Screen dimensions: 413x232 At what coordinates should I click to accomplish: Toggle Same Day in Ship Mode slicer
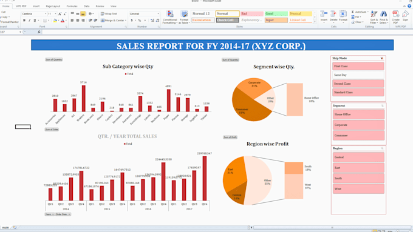[x=358, y=75]
